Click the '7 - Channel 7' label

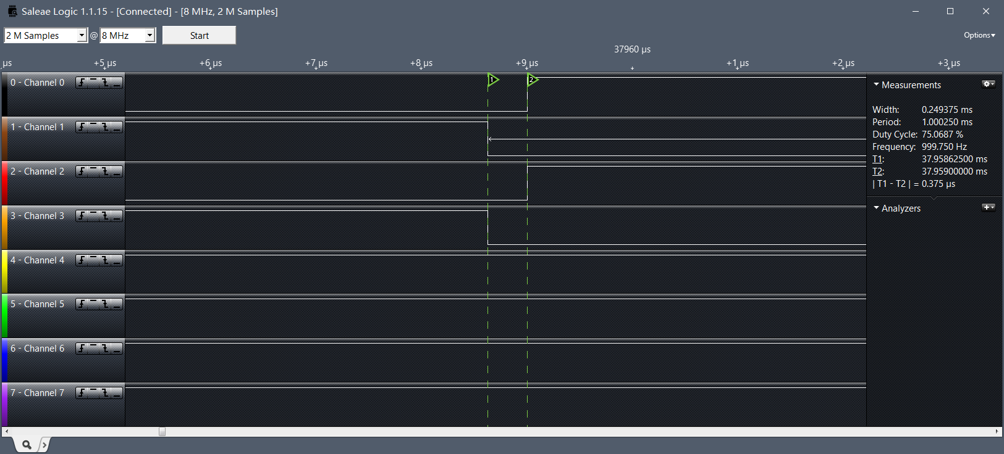pos(37,393)
